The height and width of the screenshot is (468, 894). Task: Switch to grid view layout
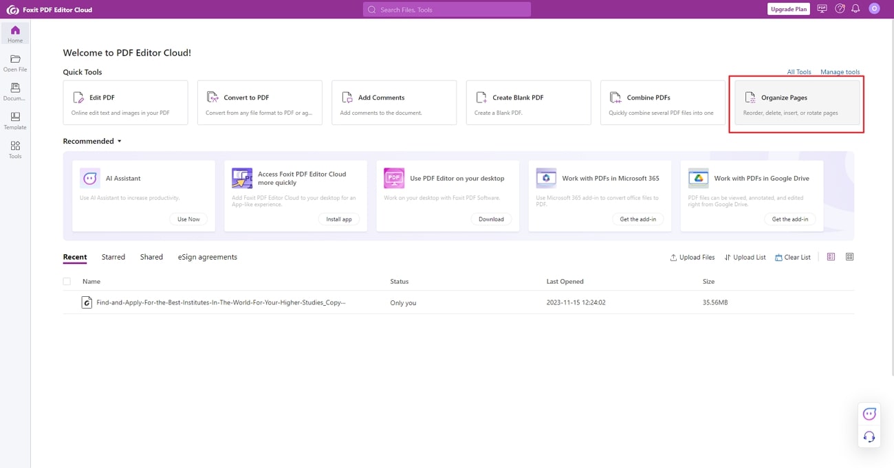pos(849,257)
